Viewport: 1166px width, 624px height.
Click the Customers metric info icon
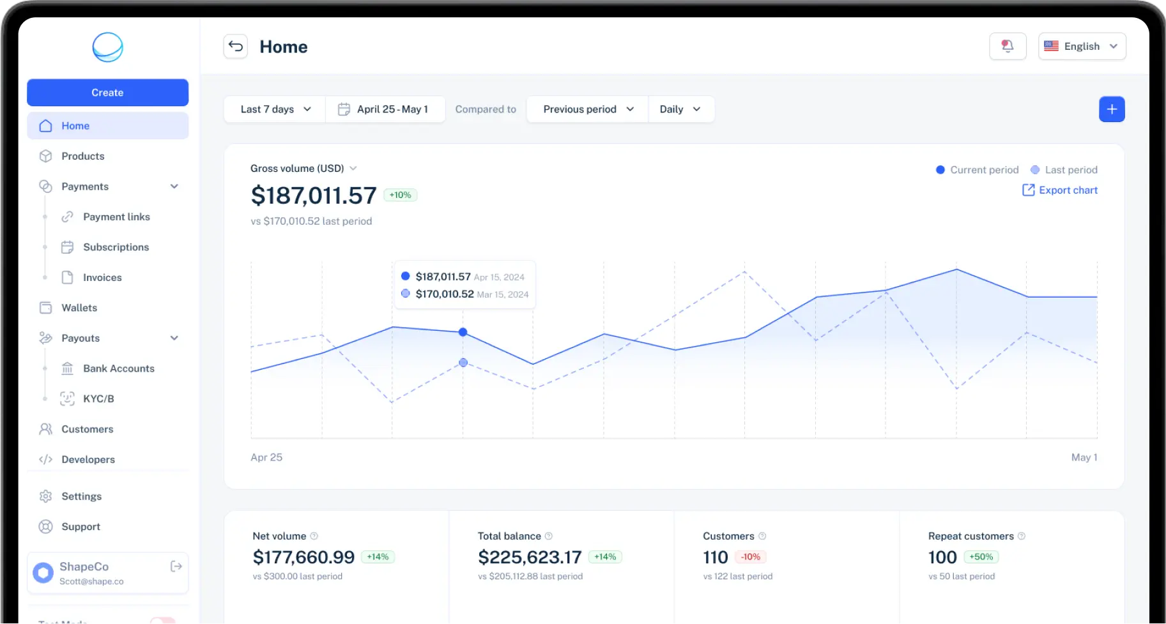[762, 536]
